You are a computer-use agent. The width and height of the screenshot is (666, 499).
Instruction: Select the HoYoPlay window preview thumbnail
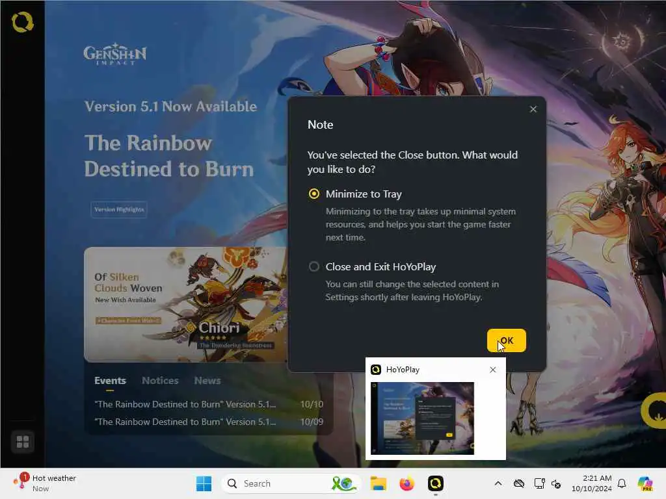click(x=422, y=418)
